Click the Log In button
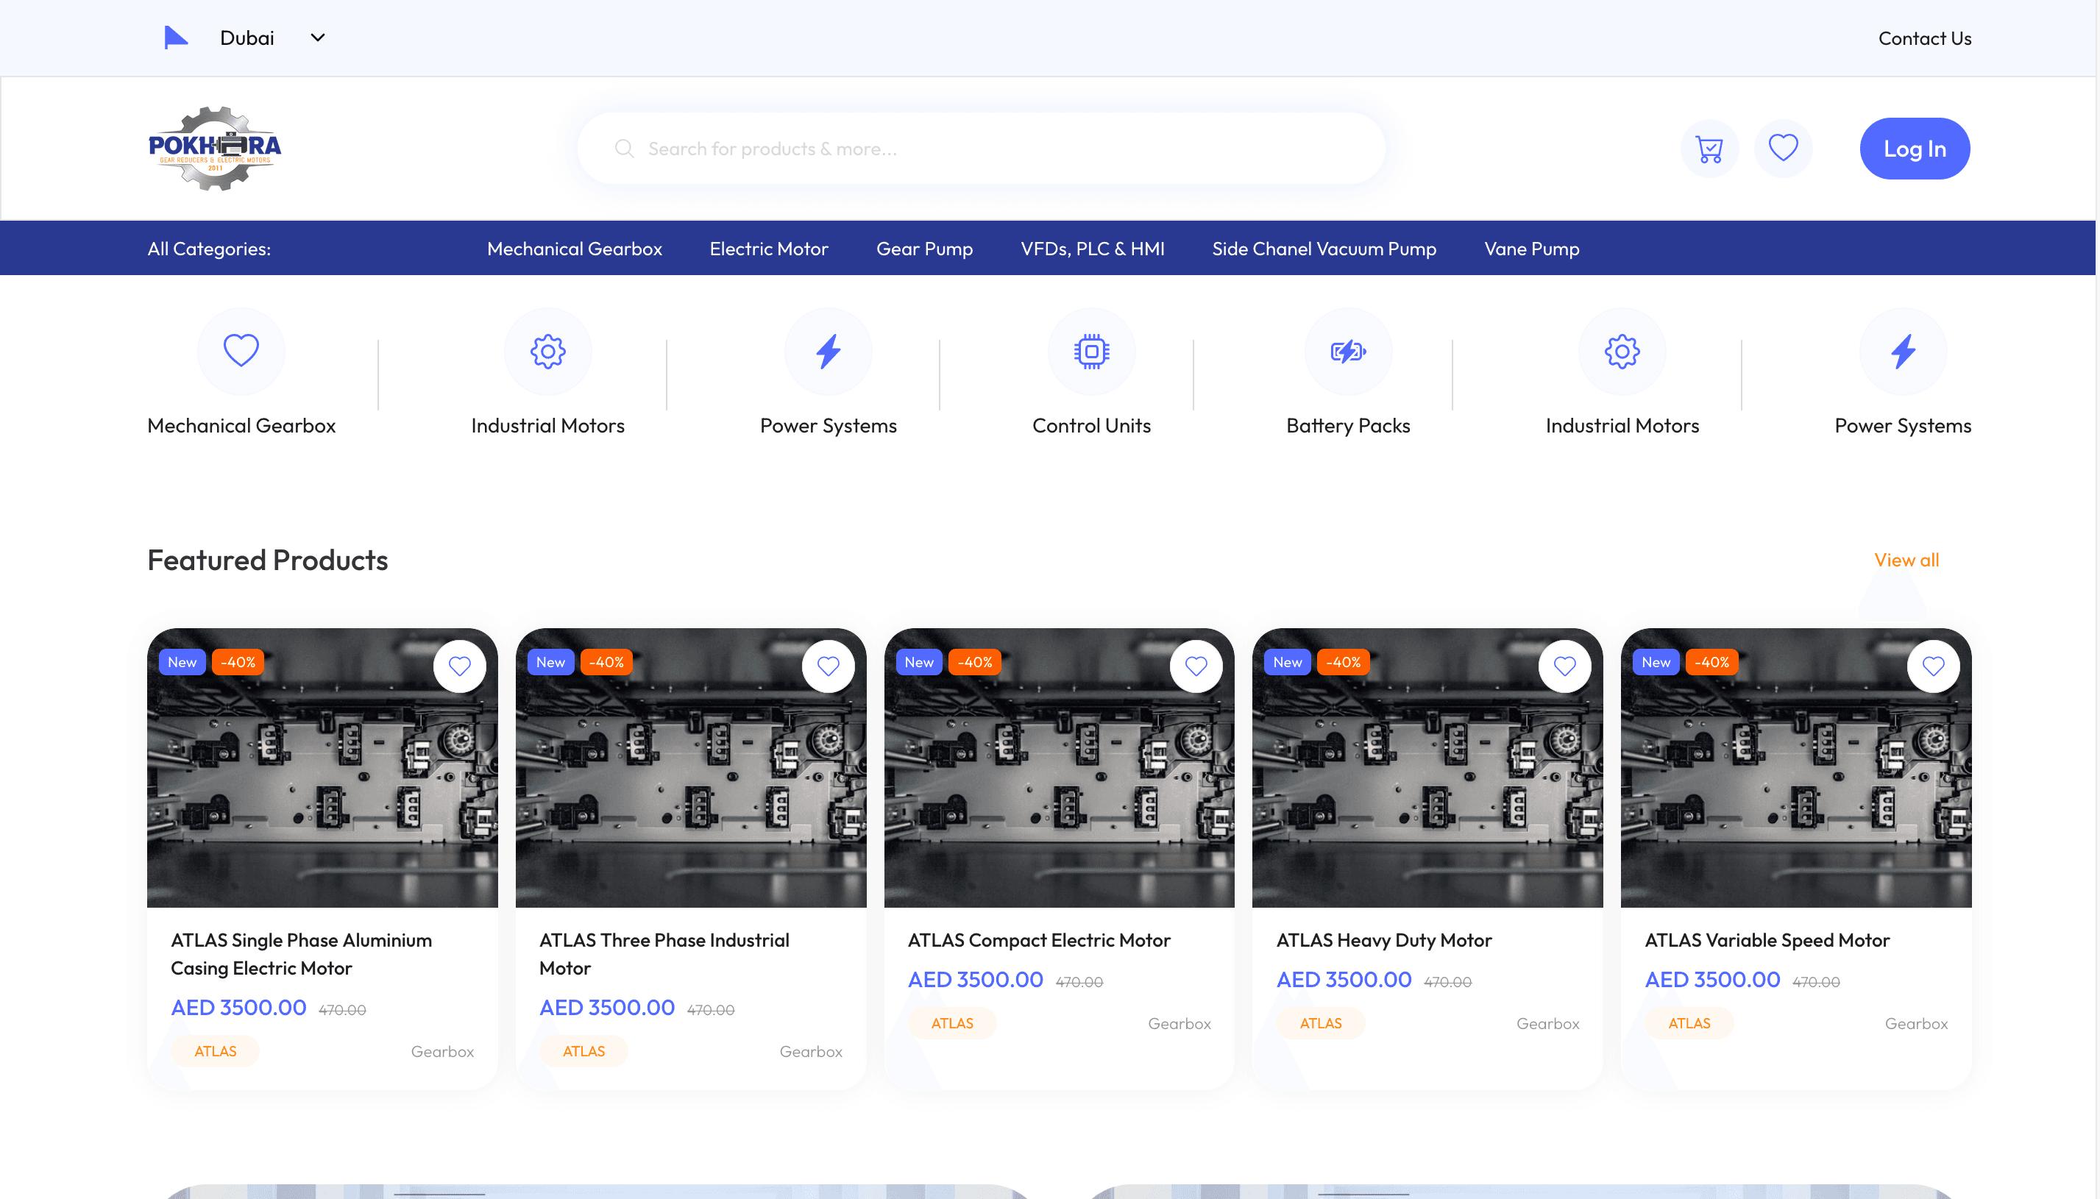The width and height of the screenshot is (2100, 1199). (x=1915, y=149)
